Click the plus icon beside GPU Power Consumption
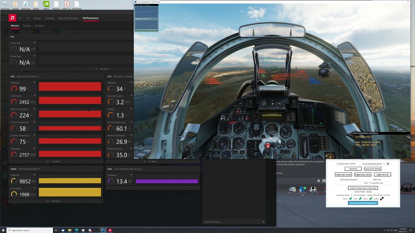This screenshot has width=415, height=233. coord(34,109)
